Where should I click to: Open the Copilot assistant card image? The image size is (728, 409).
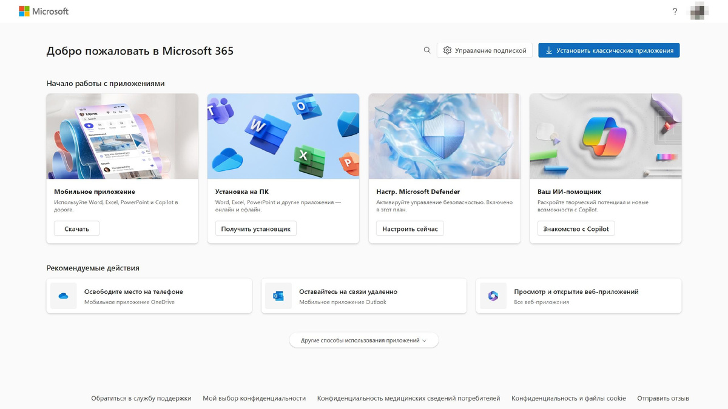tap(605, 136)
